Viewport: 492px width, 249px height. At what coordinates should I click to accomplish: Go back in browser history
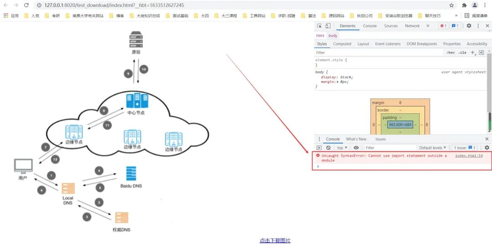point(6,5)
